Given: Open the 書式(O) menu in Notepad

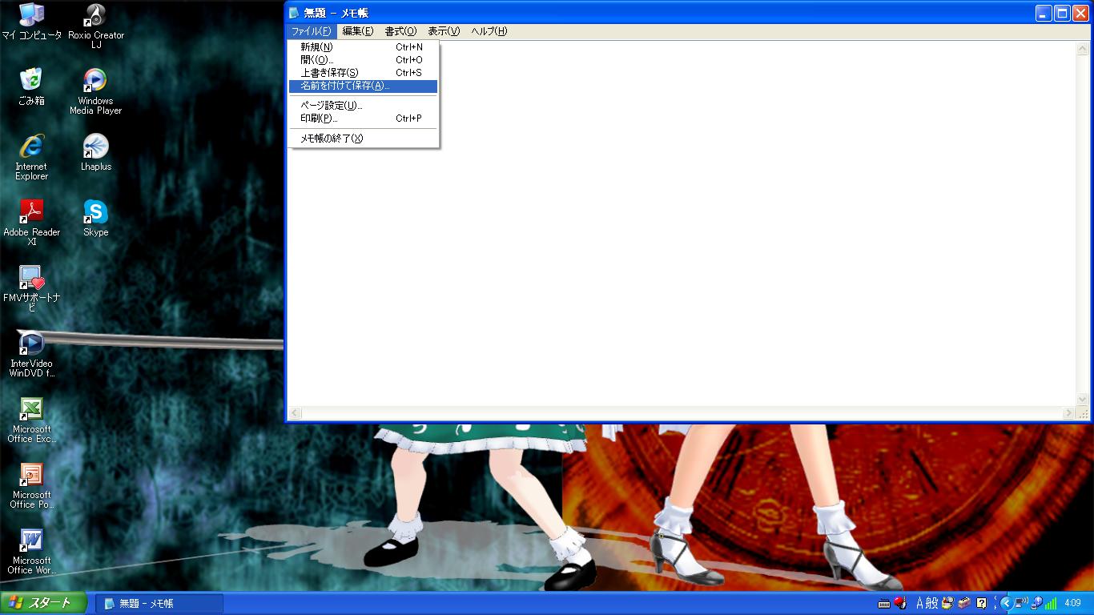Looking at the screenshot, I should click(x=400, y=31).
